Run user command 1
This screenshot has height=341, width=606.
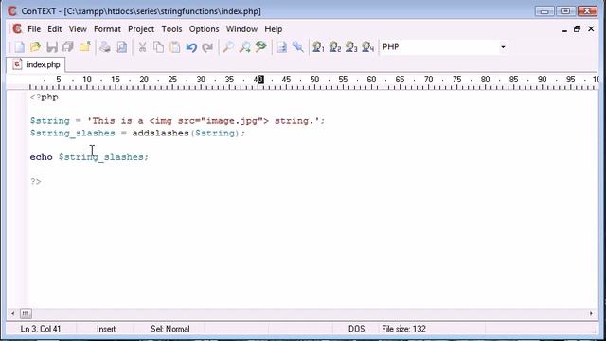click(x=318, y=47)
